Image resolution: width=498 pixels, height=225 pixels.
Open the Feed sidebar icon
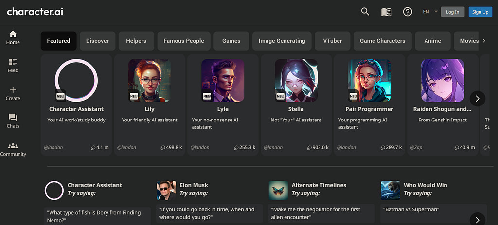tap(13, 66)
